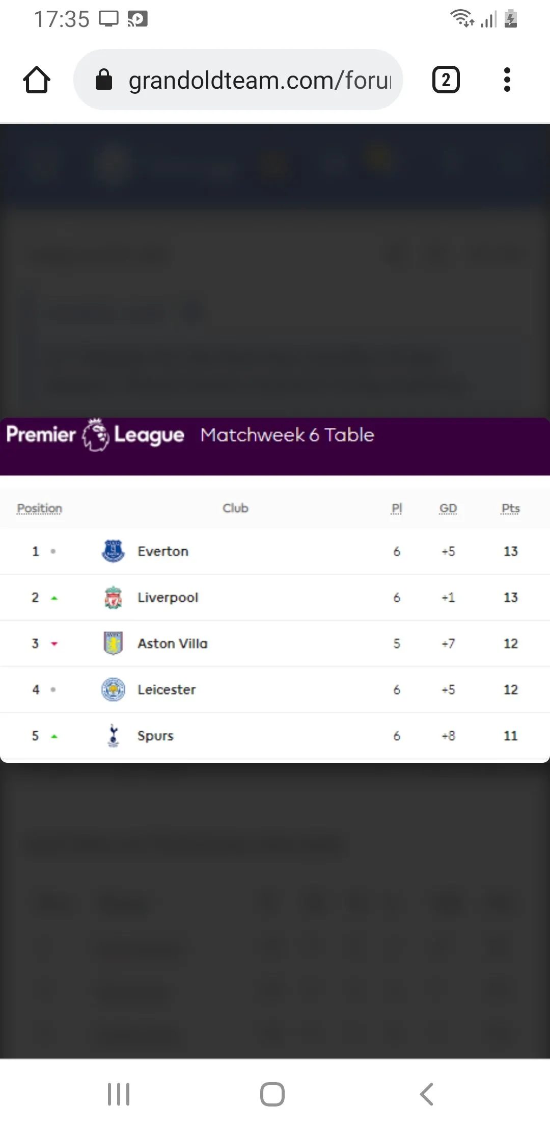Tap the Leicester club crest
This screenshot has height=1132, width=550.
113,689
